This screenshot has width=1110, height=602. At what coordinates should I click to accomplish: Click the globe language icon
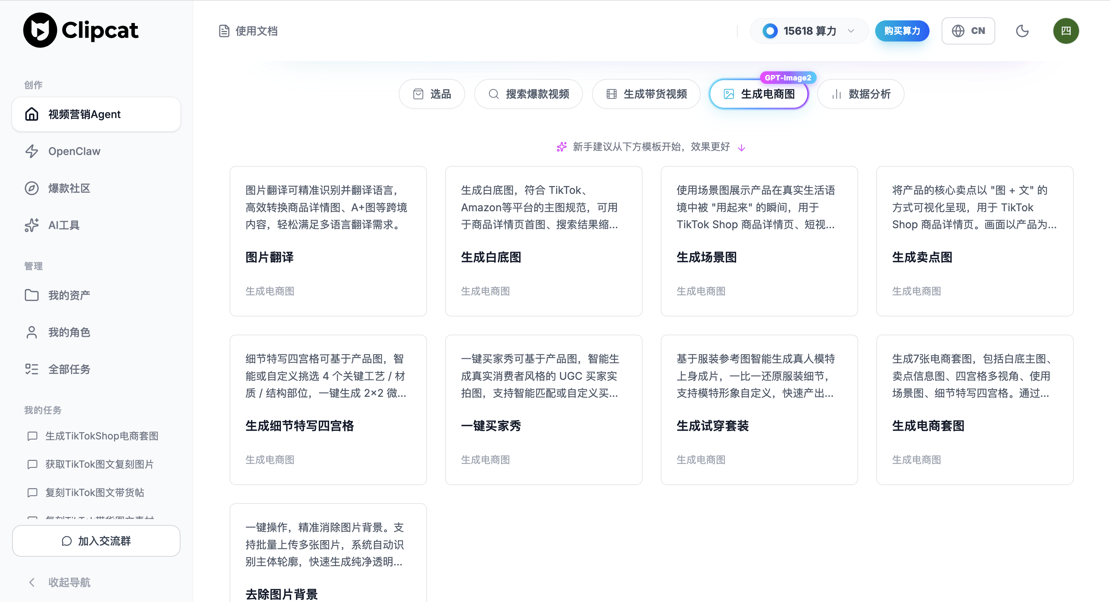(x=957, y=31)
